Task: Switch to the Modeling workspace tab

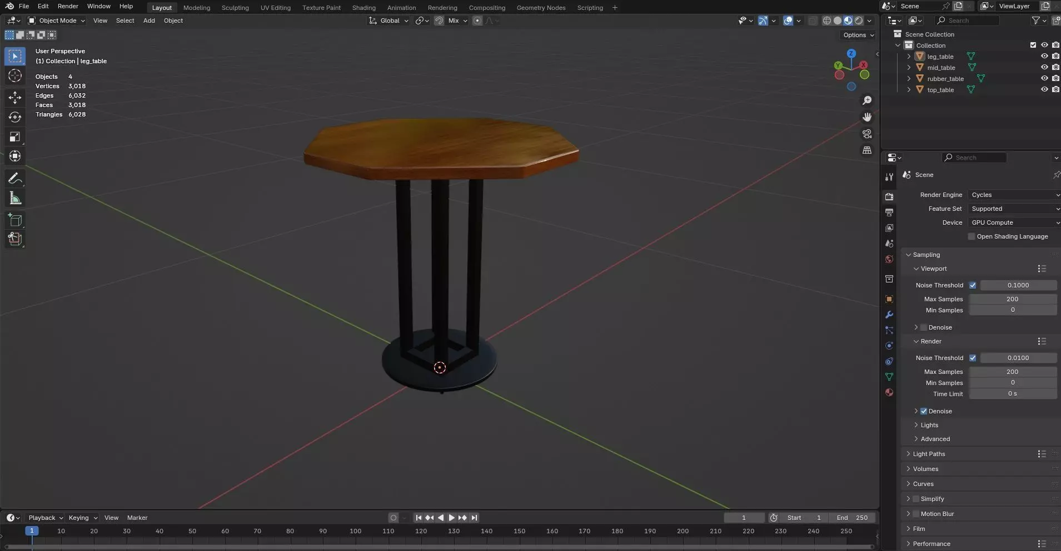Action: (197, 8)
